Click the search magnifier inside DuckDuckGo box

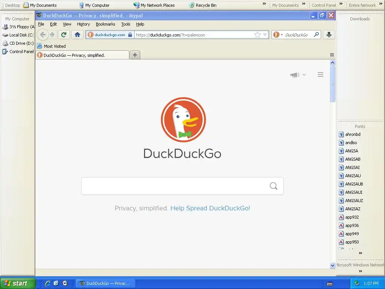tap(274, 186)
